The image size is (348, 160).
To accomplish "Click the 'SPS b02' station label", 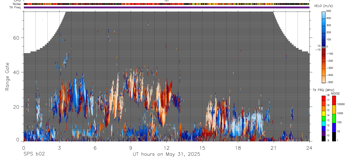I will pyautogui.click(x=34, y=154).
